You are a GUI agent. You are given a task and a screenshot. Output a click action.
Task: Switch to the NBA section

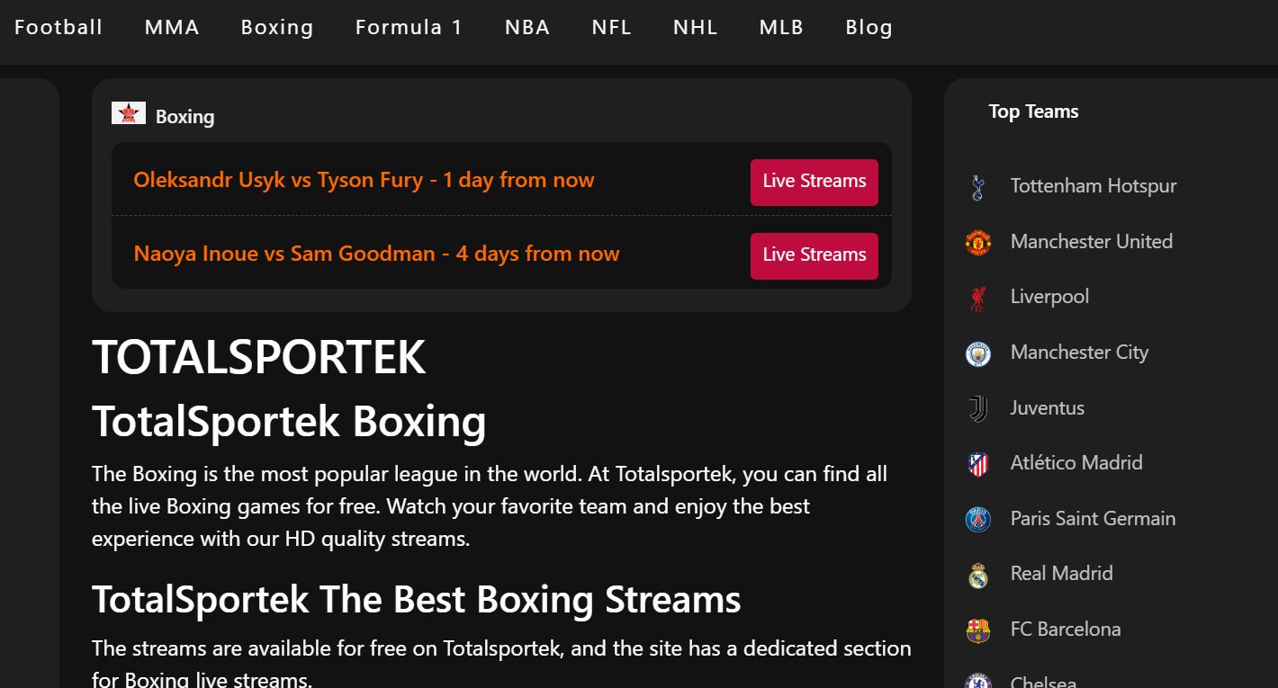click(x=527, y=27)
